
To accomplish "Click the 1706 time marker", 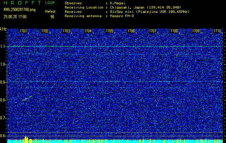I will pyautogui.click(x=131, y=31).
